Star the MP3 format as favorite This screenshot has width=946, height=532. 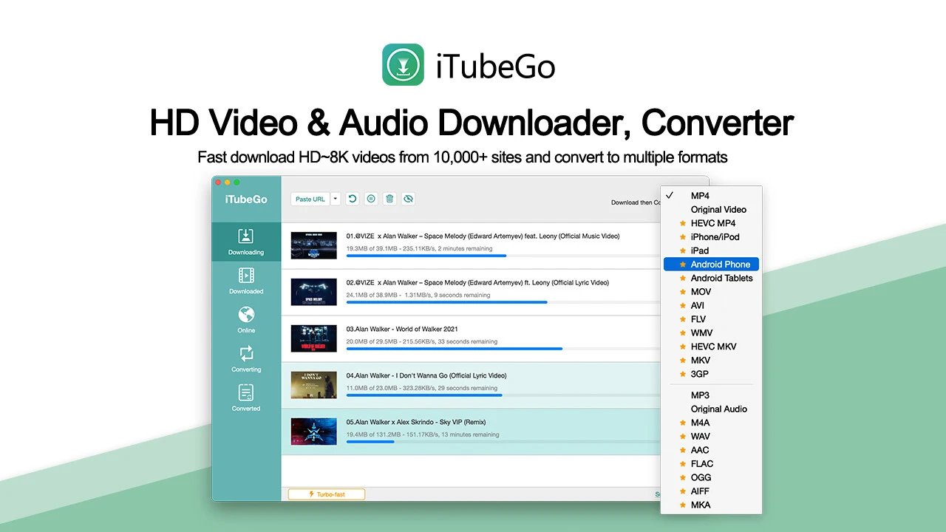(x=681, y=395)
